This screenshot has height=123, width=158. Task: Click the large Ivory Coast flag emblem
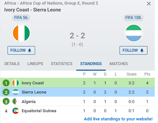tap(21, 33)
